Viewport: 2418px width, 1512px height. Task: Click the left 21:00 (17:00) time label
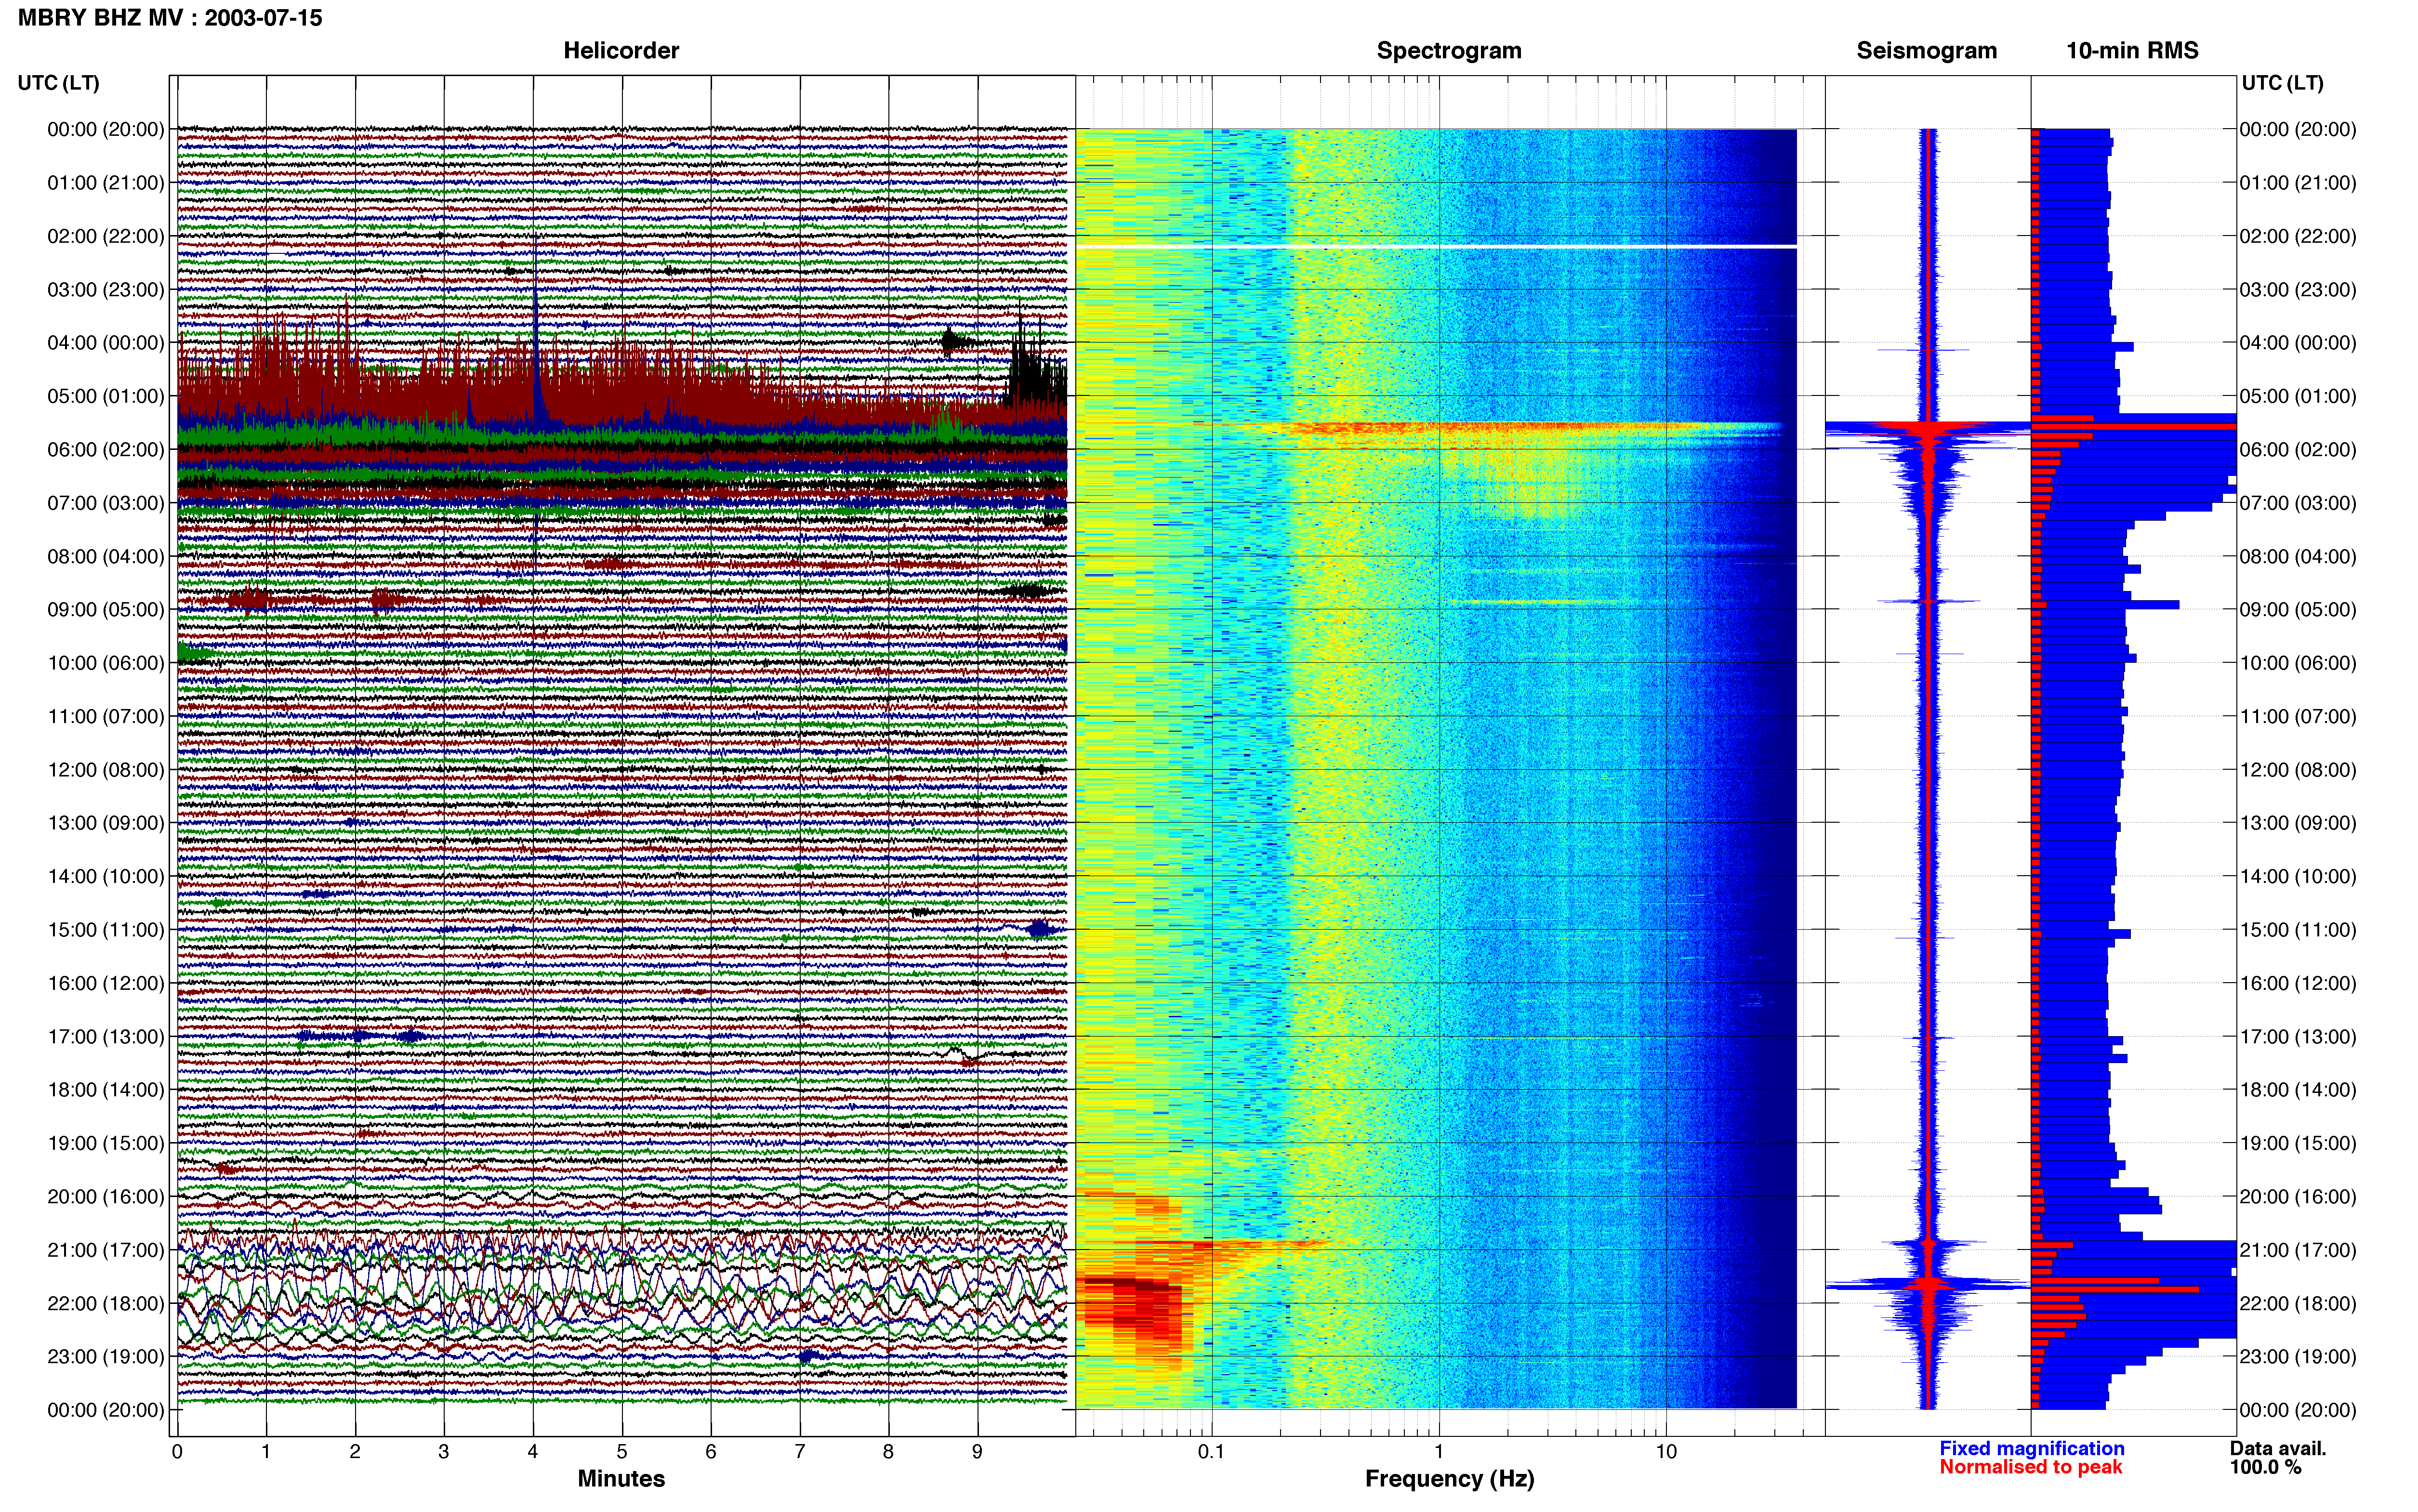[106, 1250]
